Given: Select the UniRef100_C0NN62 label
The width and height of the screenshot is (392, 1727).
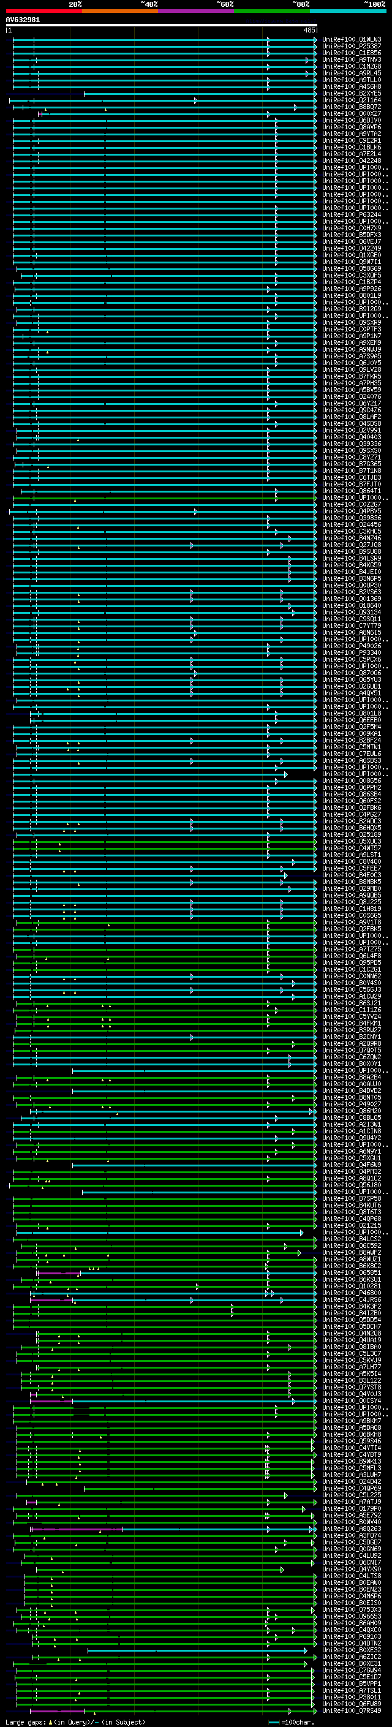Looking at the screenshot, I should pos(352,976).
